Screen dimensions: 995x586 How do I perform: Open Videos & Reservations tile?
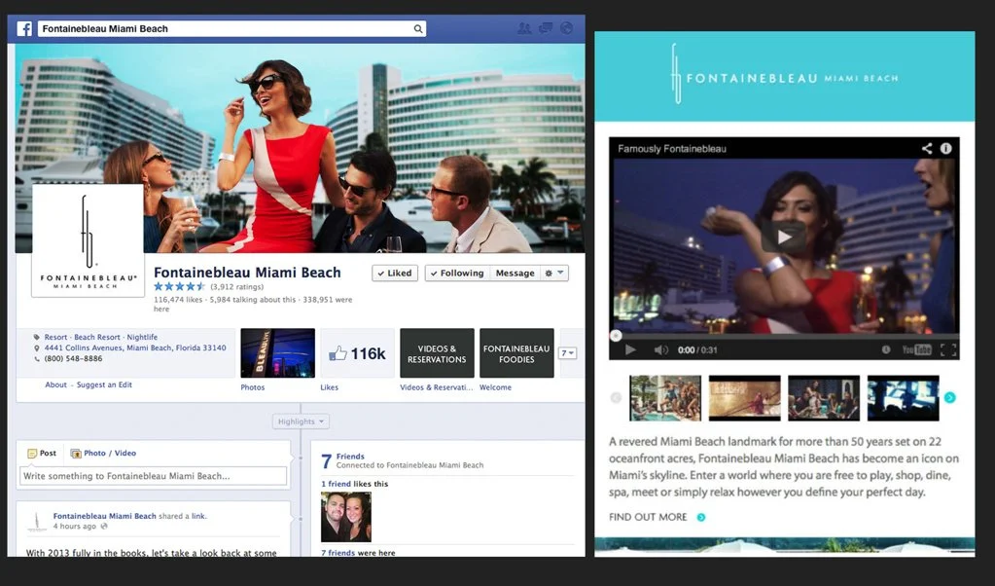438,353
